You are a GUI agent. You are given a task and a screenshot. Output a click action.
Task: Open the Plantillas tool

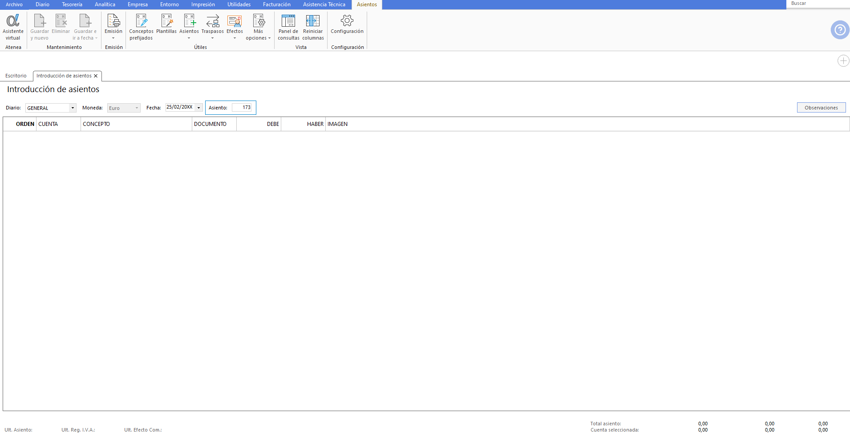click(166, 24)
